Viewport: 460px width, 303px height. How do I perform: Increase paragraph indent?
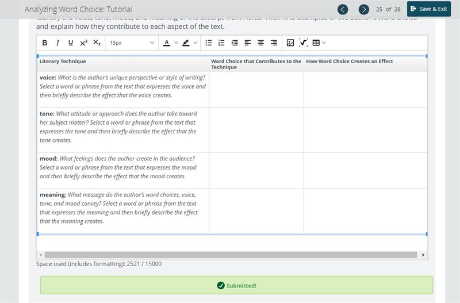tap(235, 43)
